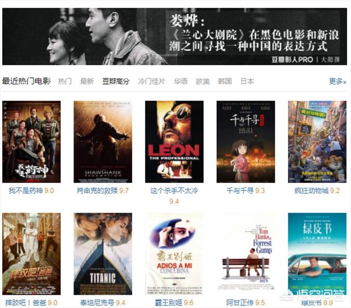Screen dimensions: 351x308
Task: Open the TITANIC movie poster
Action: tap(103, 254)
